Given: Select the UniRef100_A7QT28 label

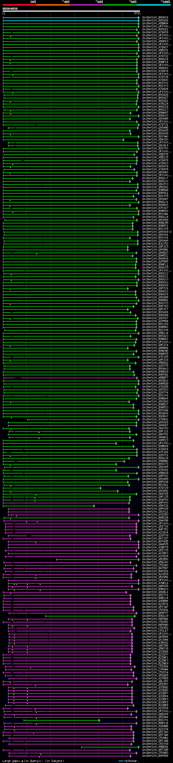Looking at the screenshot, I should pos(155,77).
